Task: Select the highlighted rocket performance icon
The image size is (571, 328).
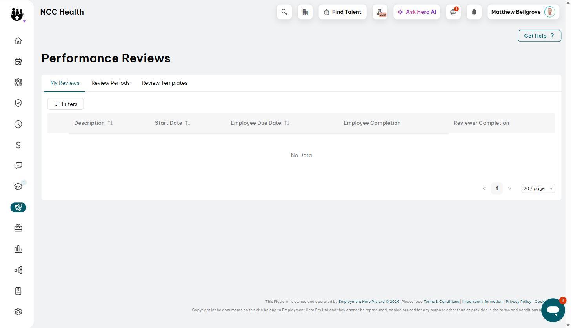Action: [x=18, y=208]
